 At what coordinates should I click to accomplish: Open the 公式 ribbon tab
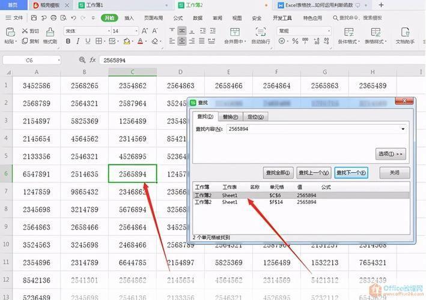click(x=178, y=18)
